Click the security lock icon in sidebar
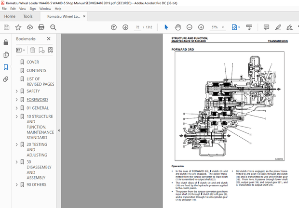This screenshot has width=299, height=208. tap(6, 42)
